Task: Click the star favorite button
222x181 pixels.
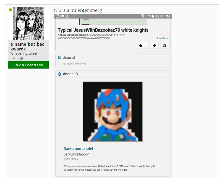Action: [141, 45]
